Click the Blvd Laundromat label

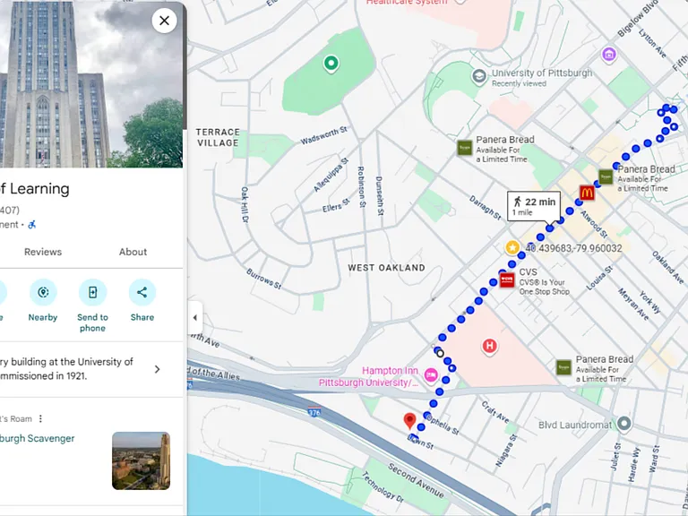coord(575,425)
